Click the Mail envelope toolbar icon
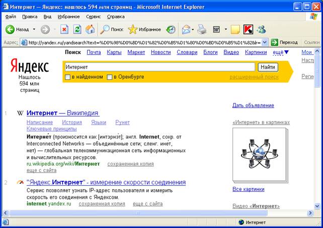This screenshot has width=323, height=228. pos(186,30)
